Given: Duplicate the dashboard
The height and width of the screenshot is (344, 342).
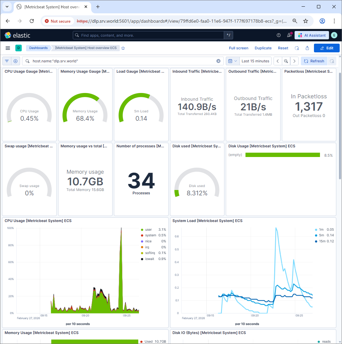Looking at the screenshot, I should click(263, 48).
